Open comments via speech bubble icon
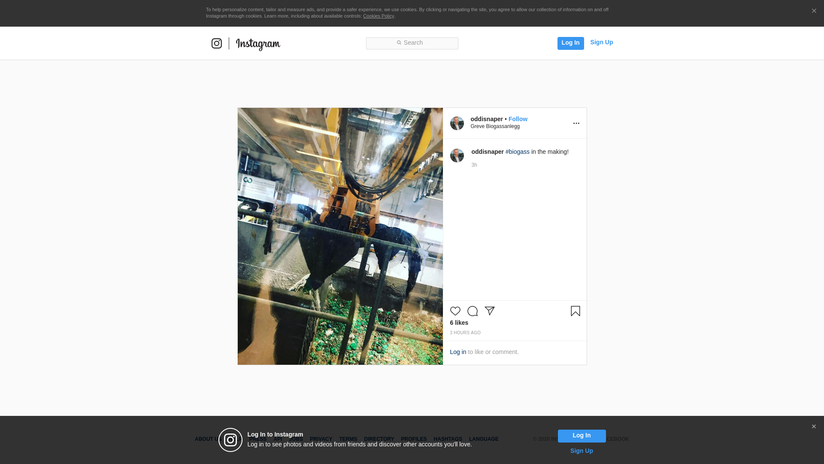Screen dimensions: 824x464 tap(472, 311)
